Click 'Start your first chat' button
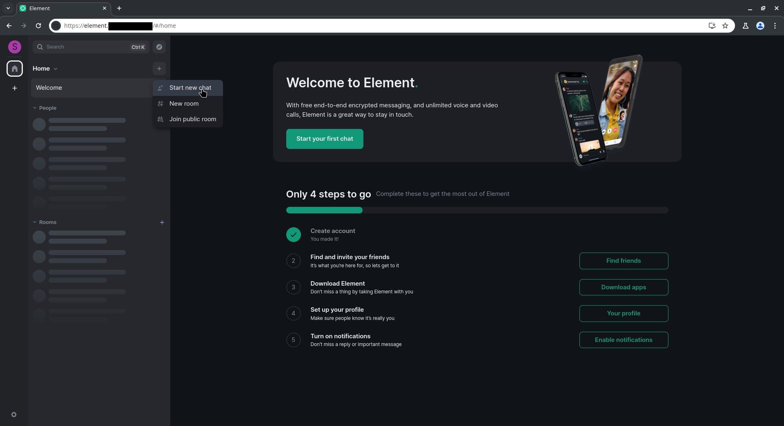The image size is (784, 426). (x=325, y=139)
